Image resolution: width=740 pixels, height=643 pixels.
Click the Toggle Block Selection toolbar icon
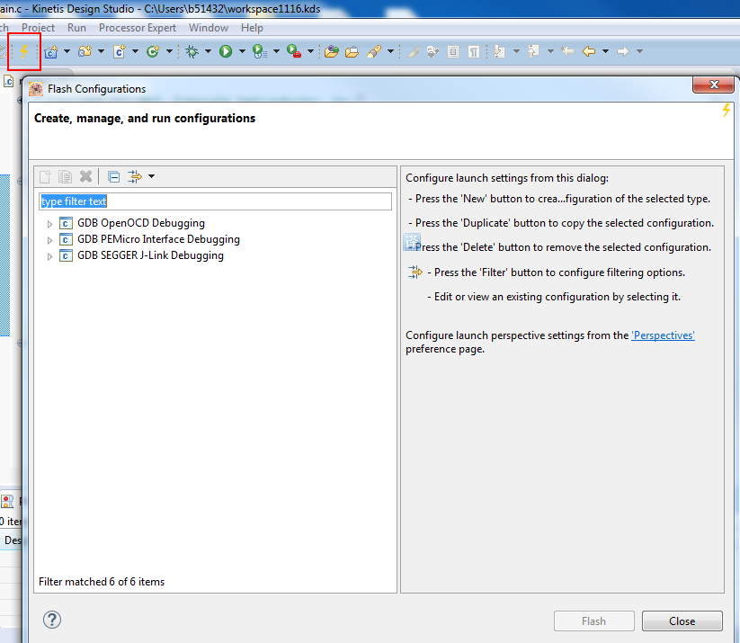pos(453,51)
